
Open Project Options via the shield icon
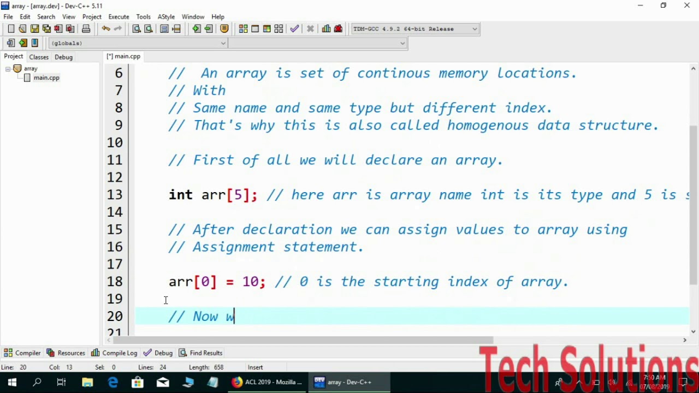tap(224, 29)
